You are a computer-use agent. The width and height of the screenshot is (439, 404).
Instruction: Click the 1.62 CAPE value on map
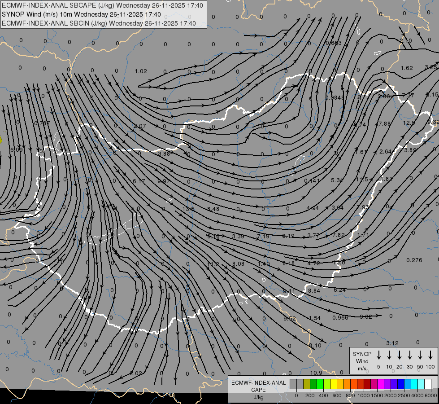(x=407, y=68)
